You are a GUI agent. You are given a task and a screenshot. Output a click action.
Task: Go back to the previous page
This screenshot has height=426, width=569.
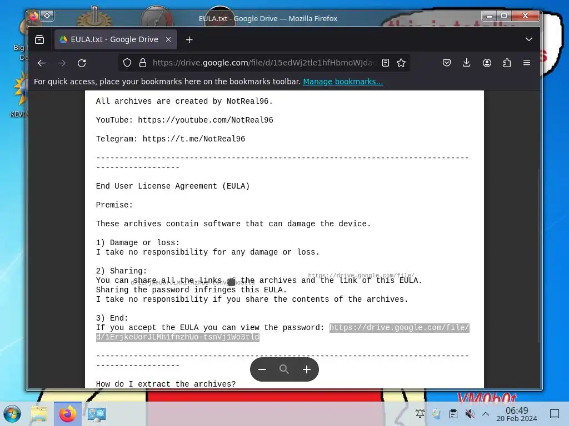(x=42, y=63)
